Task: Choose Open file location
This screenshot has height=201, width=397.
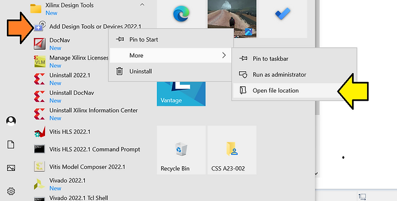Action: click(x=294, y=91)
